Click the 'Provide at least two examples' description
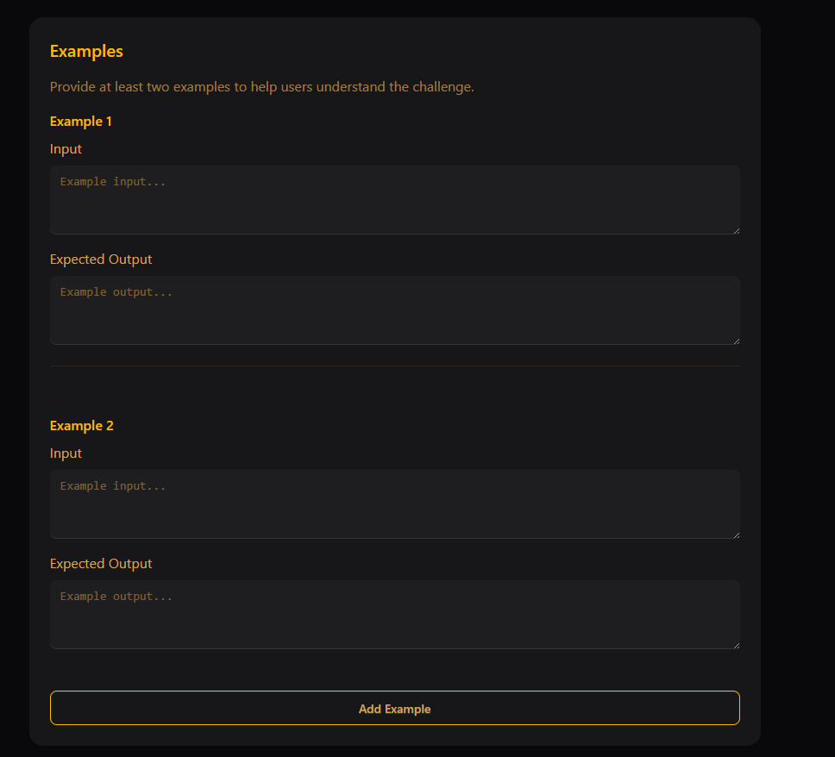This screenshot has width=835, height=757. [262, 87]
